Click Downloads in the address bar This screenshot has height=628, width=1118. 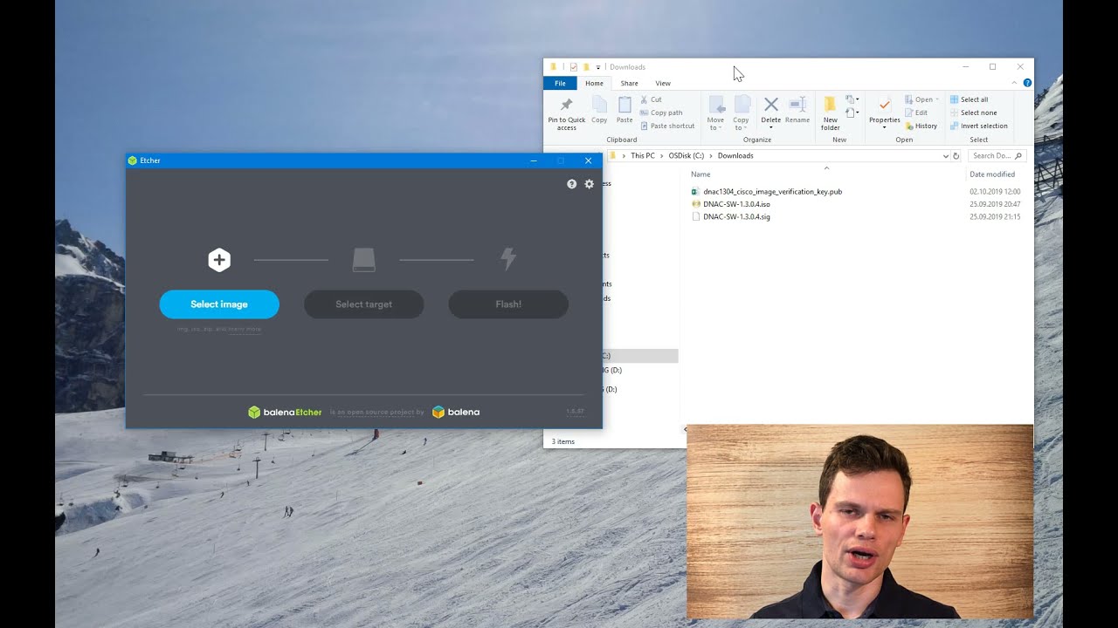735,155
